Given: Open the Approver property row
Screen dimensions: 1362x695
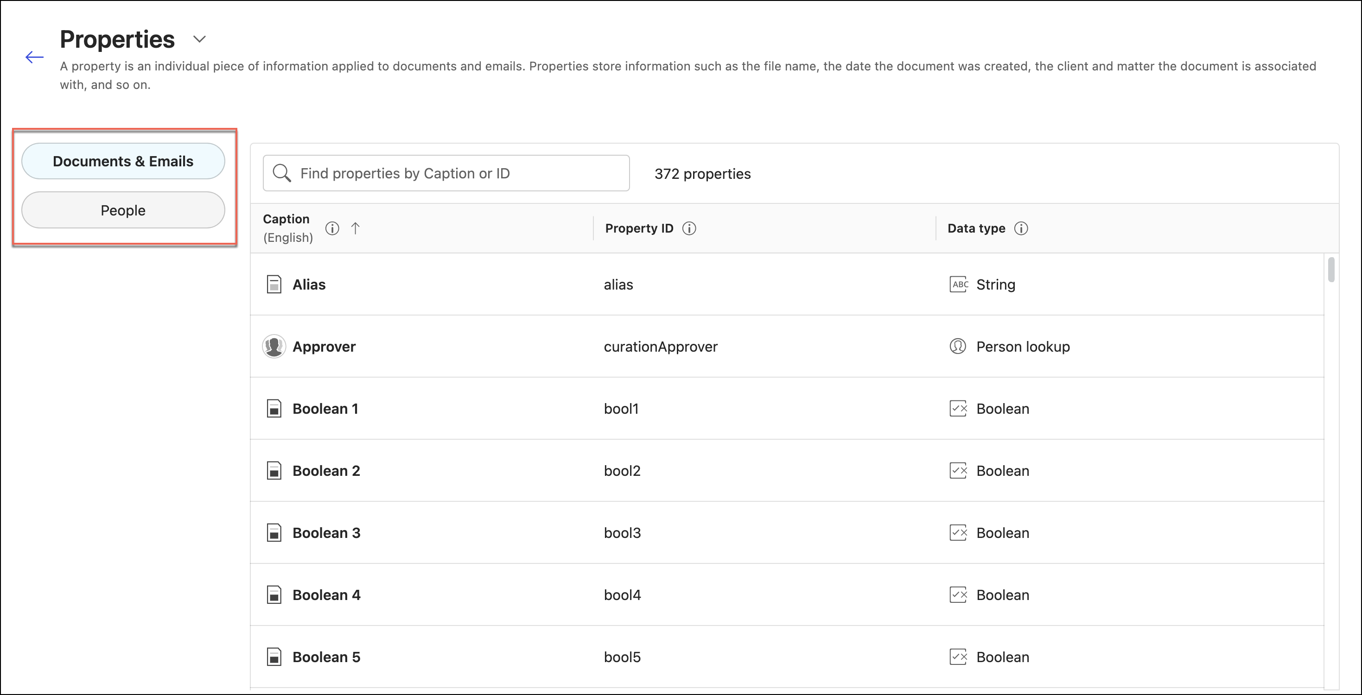Looking at the screenshot, I should [324, 347].
